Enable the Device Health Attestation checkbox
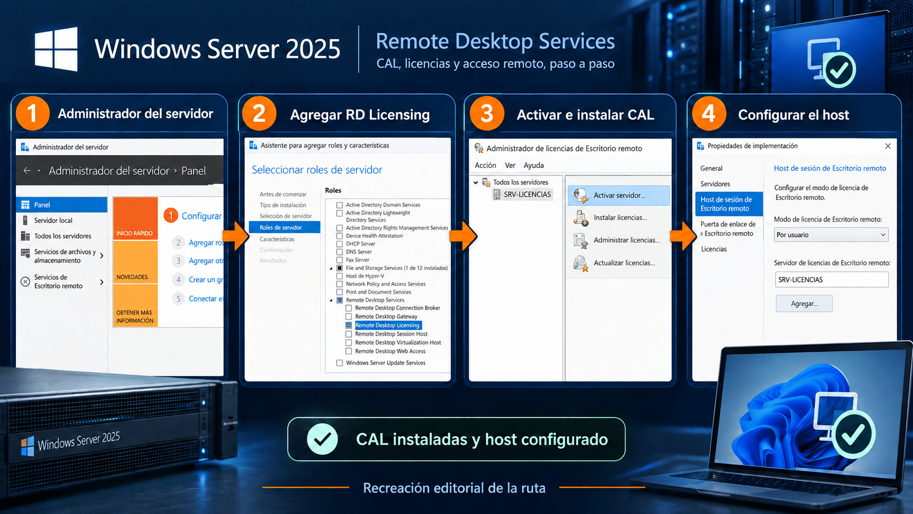This screenshot has height=514, width=913. 340,236
